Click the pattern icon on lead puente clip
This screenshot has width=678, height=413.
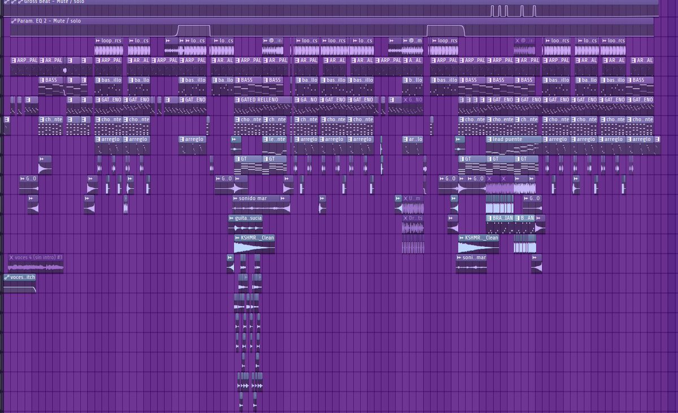[x=489, y=139]
